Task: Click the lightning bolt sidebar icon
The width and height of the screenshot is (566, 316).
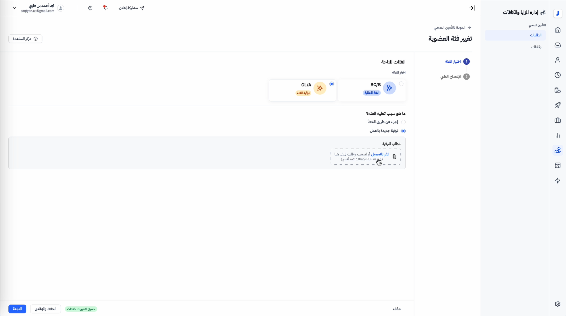Action: pos(557,180)
